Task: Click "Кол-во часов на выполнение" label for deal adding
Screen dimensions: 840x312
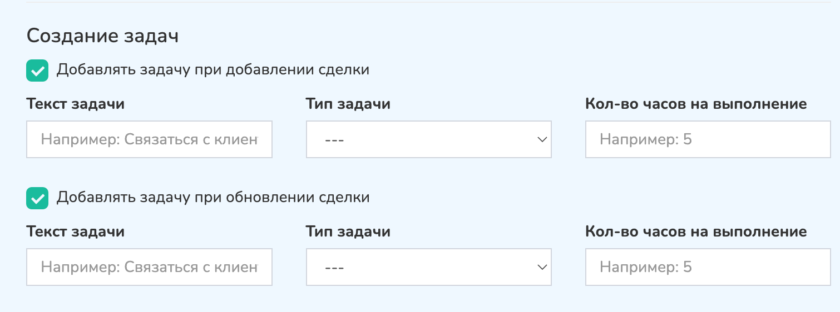Action: [696, 104]
